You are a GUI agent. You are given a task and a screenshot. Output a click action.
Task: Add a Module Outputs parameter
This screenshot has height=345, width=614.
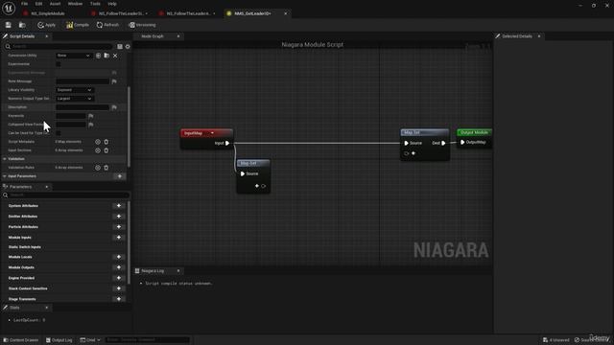pos(119,267)
